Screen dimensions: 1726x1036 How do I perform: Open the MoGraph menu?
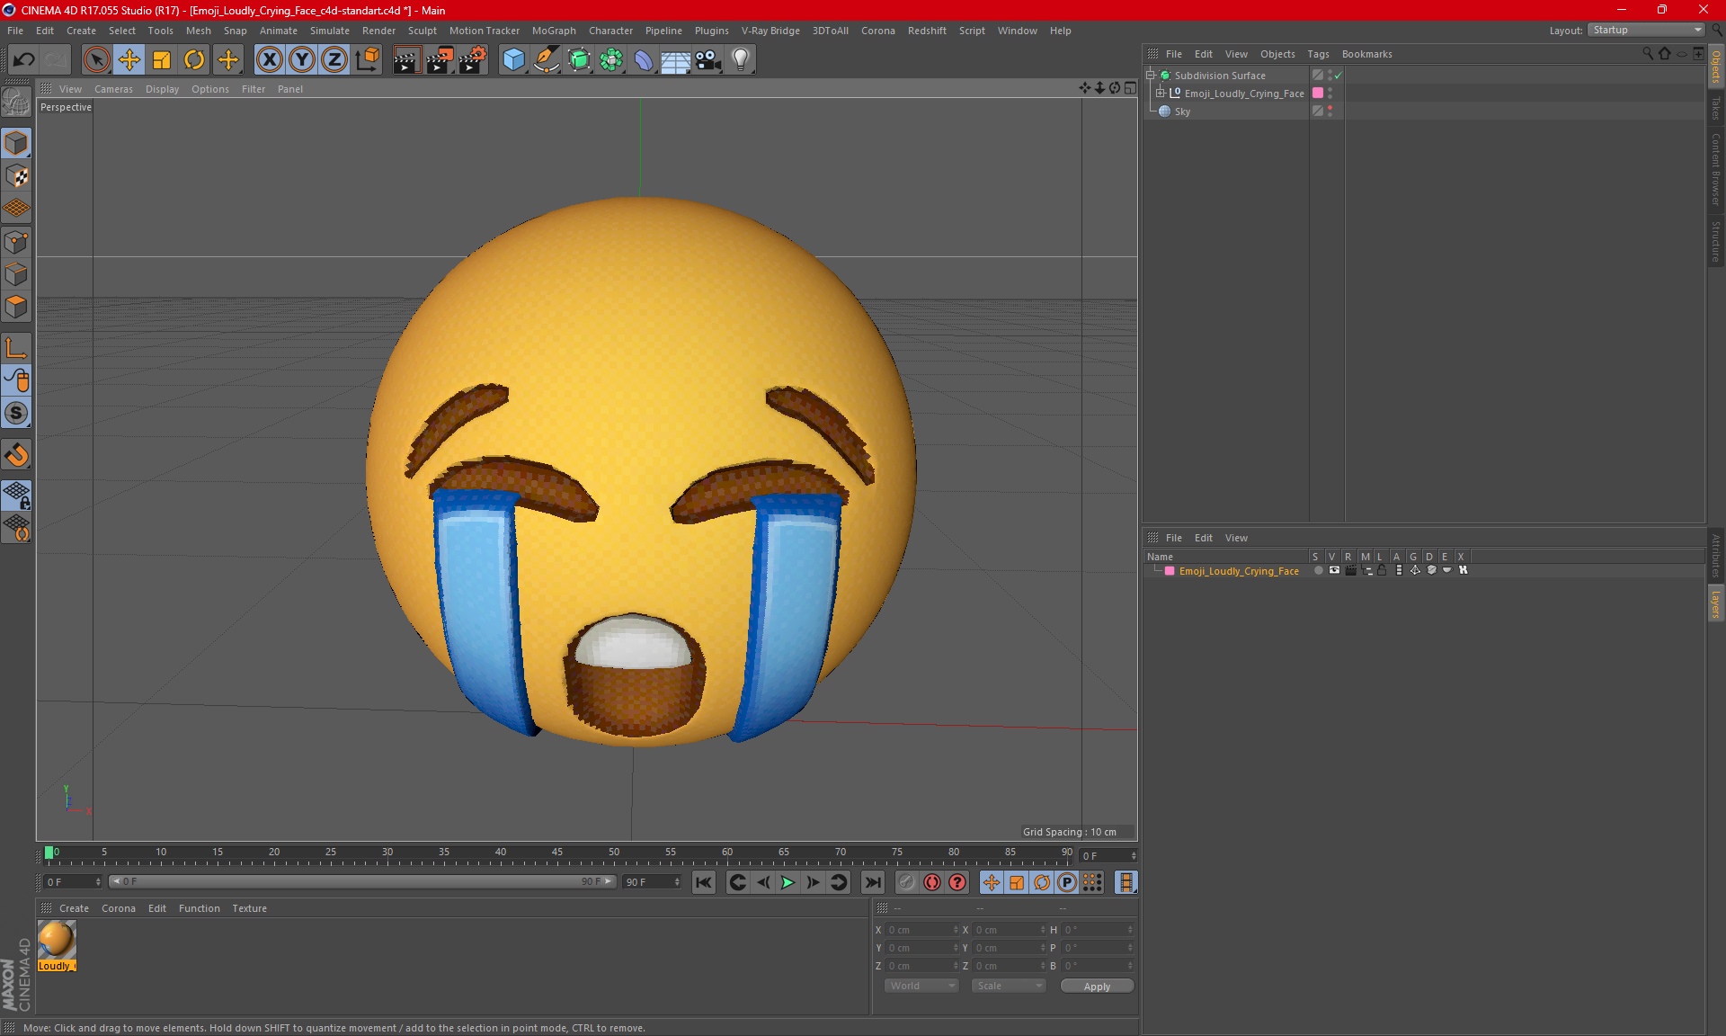(x=553, y=31)
